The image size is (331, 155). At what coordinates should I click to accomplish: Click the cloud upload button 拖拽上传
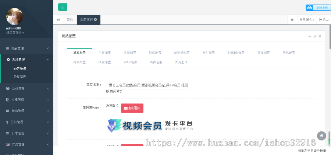[x=318, y=8]
